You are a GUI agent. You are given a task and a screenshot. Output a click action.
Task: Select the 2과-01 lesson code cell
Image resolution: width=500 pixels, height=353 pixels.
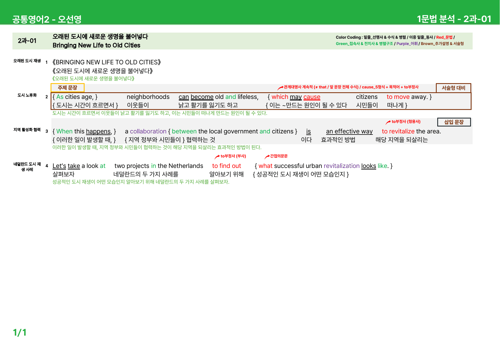tap(27, 41)
